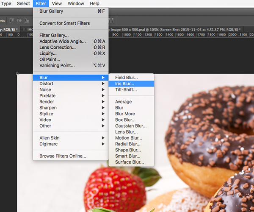The width and height of the screenshot is (254, 212).
Task: Switch to the IMG document tab
Action: (30, 30)
